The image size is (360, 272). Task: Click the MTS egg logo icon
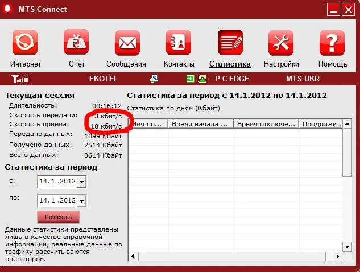pos(8,9)
